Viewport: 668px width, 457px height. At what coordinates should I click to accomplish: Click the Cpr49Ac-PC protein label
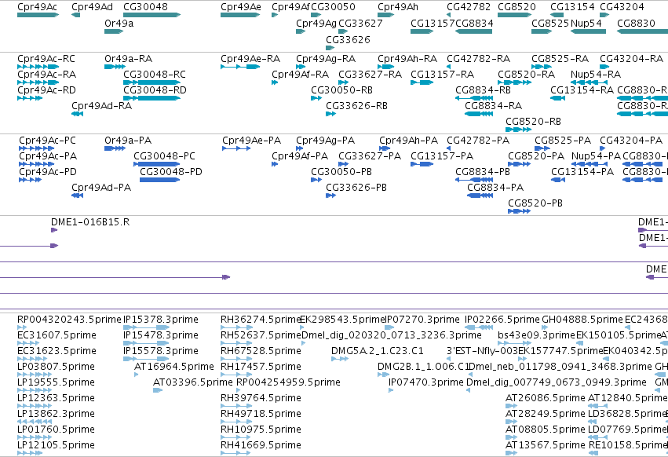47,141
